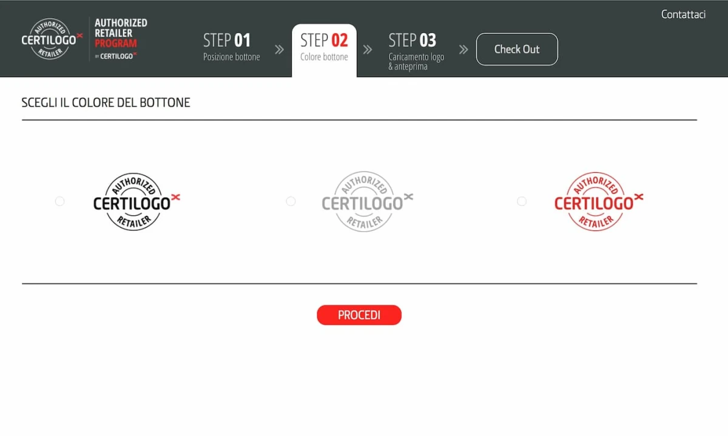Click the black Certilogo Authorized Retailer badge

click(136, 201)
